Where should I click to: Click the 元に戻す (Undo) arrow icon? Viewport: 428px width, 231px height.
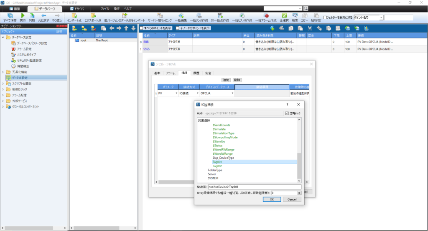coord(43,15)
